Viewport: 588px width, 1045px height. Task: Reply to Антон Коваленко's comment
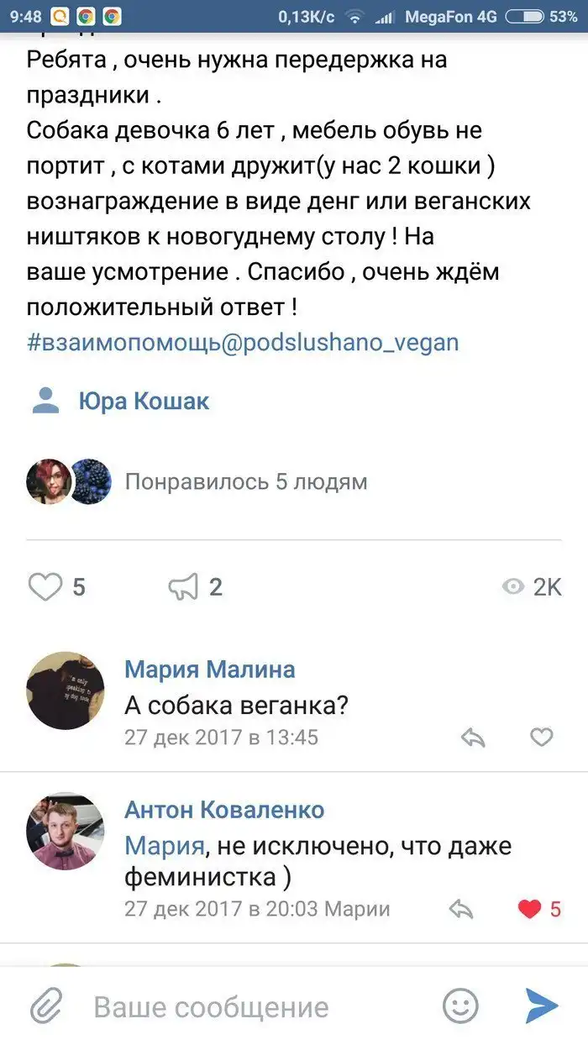[x=462, y=908]
